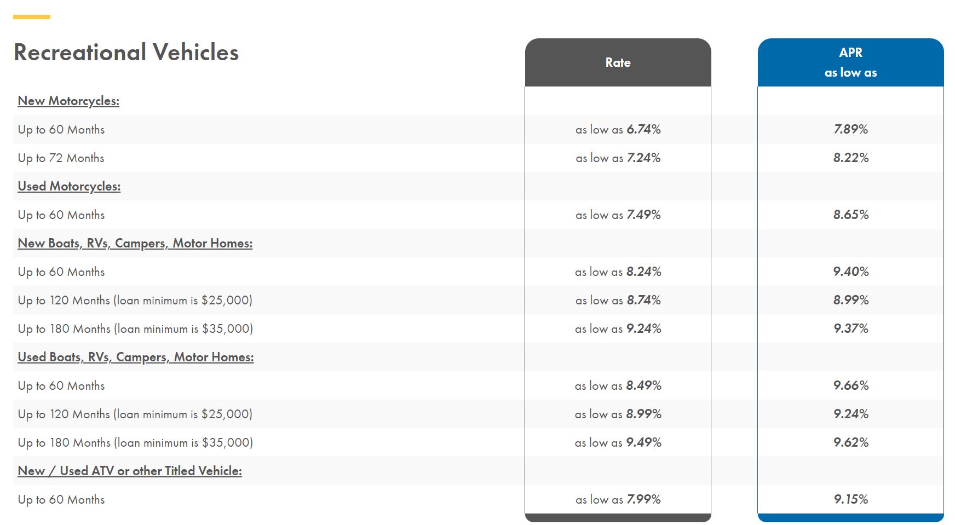Click the 9.40% APR cell
The image size is (955, 525).
(x=851, y=272)
